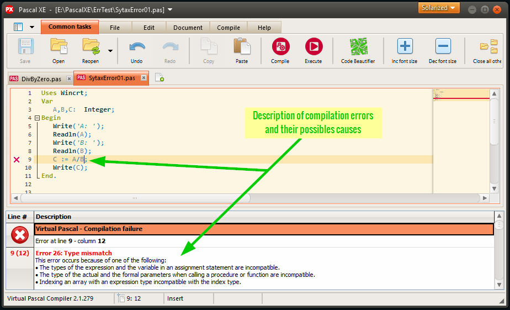
Task: Click the 'A,B,C: Integer;' declaration line
Action: pyautogui.click(x=83, y=109)
